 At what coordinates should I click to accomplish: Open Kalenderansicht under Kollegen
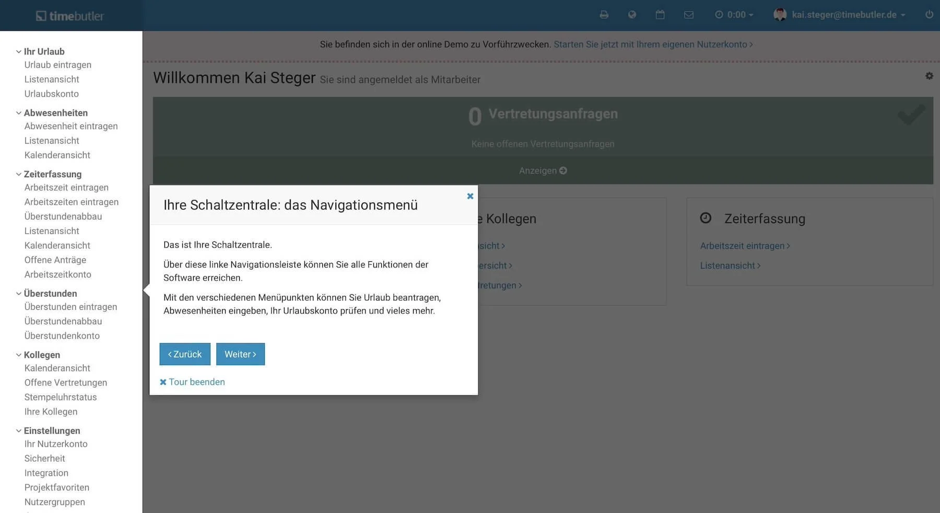point(57,368)
